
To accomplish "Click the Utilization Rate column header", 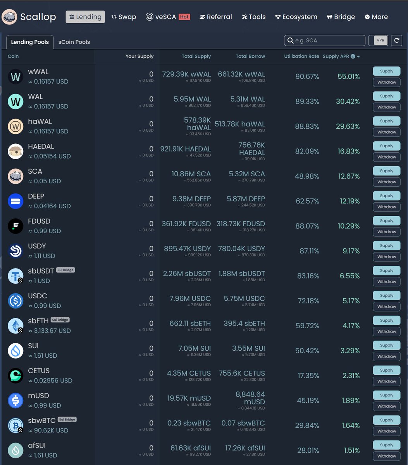I will click(x=301, y=57).
